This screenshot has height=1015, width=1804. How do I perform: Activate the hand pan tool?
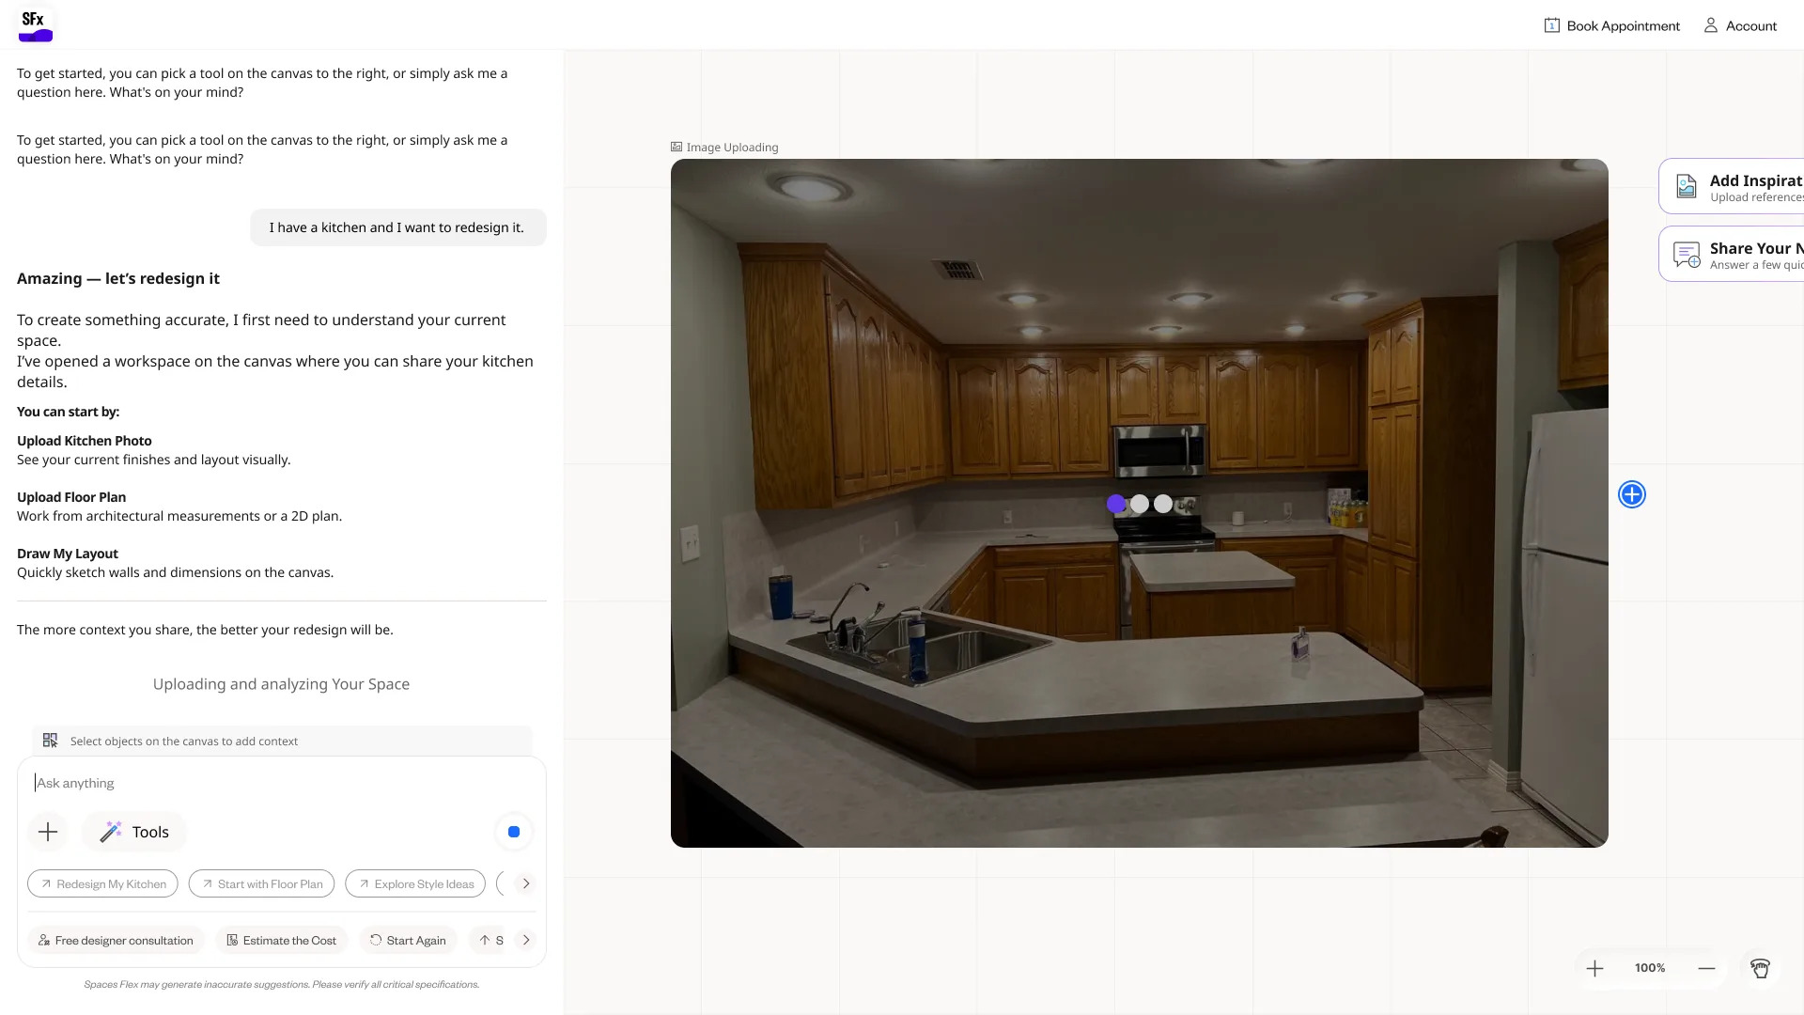pyautogui.click(x=1760, y=968)
